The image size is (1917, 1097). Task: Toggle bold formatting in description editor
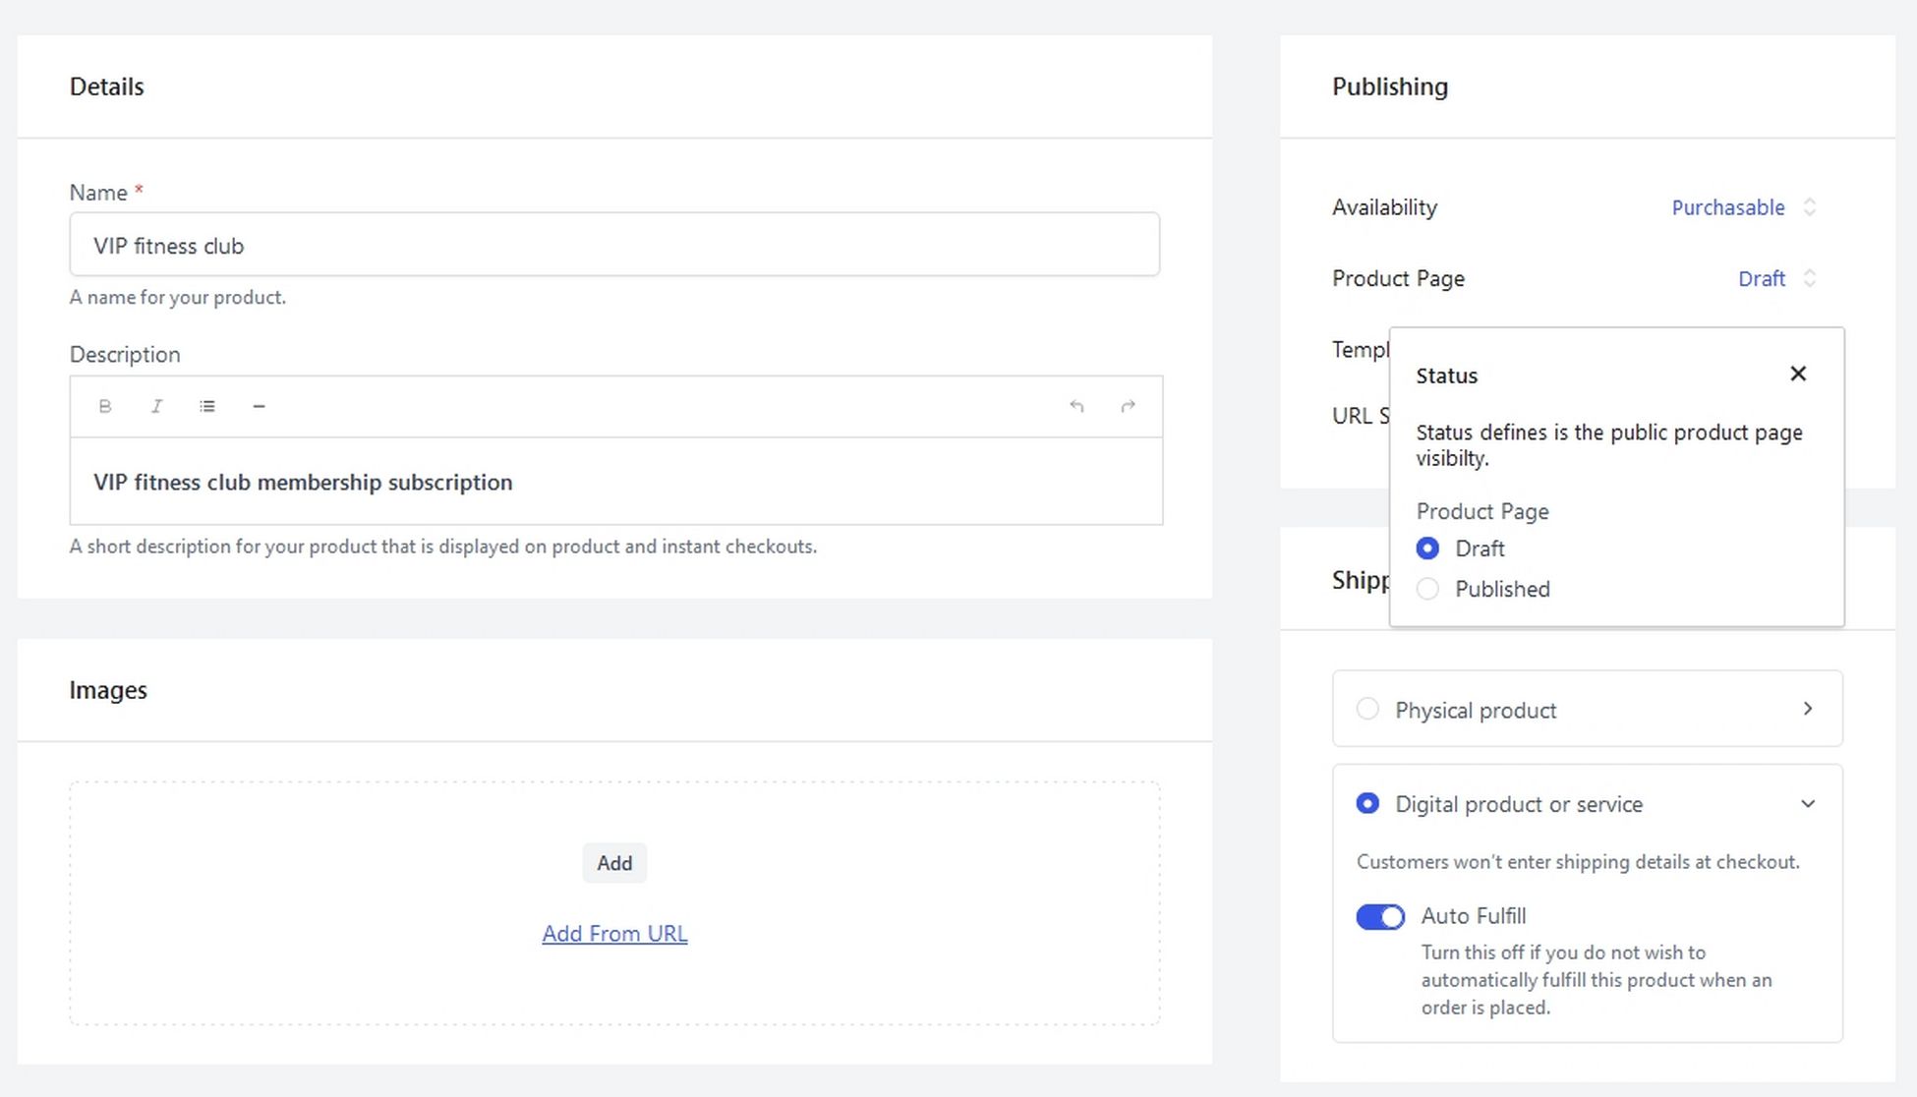pyautogui.click(x=105, y=406)
